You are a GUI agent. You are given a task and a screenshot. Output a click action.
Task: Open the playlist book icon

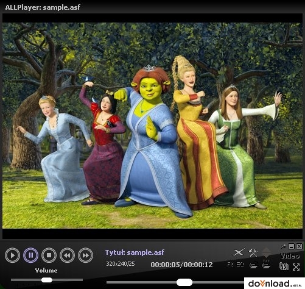tap(284, 266)
